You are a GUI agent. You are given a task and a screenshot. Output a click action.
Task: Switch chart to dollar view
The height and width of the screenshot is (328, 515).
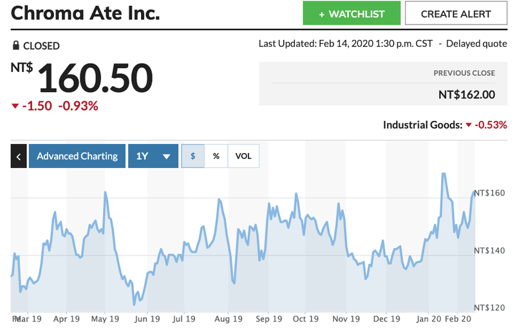coord(192,156)
